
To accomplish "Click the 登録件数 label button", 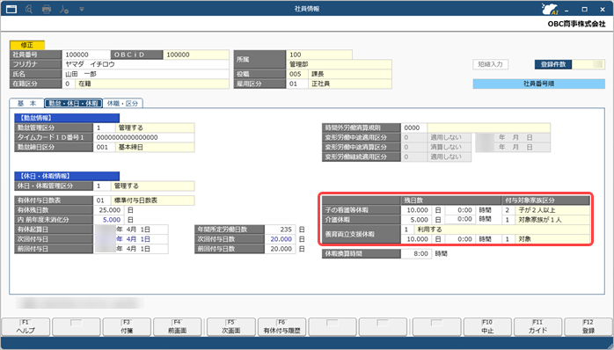I will coord(553,64).
